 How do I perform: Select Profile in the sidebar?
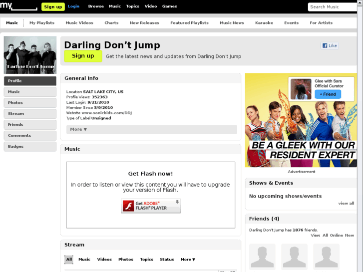click(30, 81)
